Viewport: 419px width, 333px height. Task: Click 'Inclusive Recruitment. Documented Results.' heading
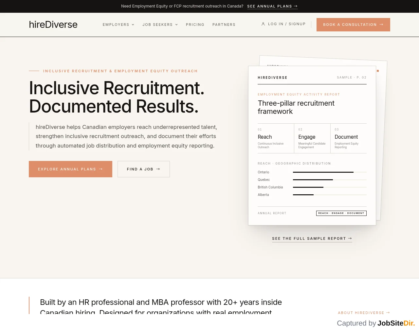click(117, 97)
